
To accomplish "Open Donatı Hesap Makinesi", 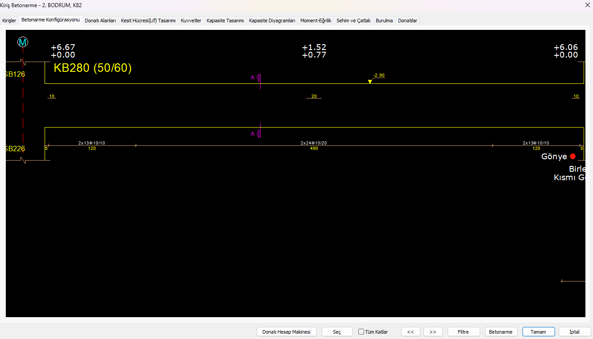I will [286, 332].
